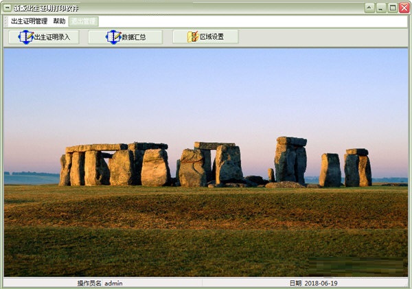This screenshot has width=412, height=289.
Task: Open the 帮助 menu
Action: (59, 21)
